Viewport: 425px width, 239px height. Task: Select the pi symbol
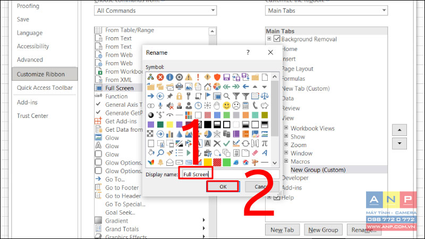[265, 143]
